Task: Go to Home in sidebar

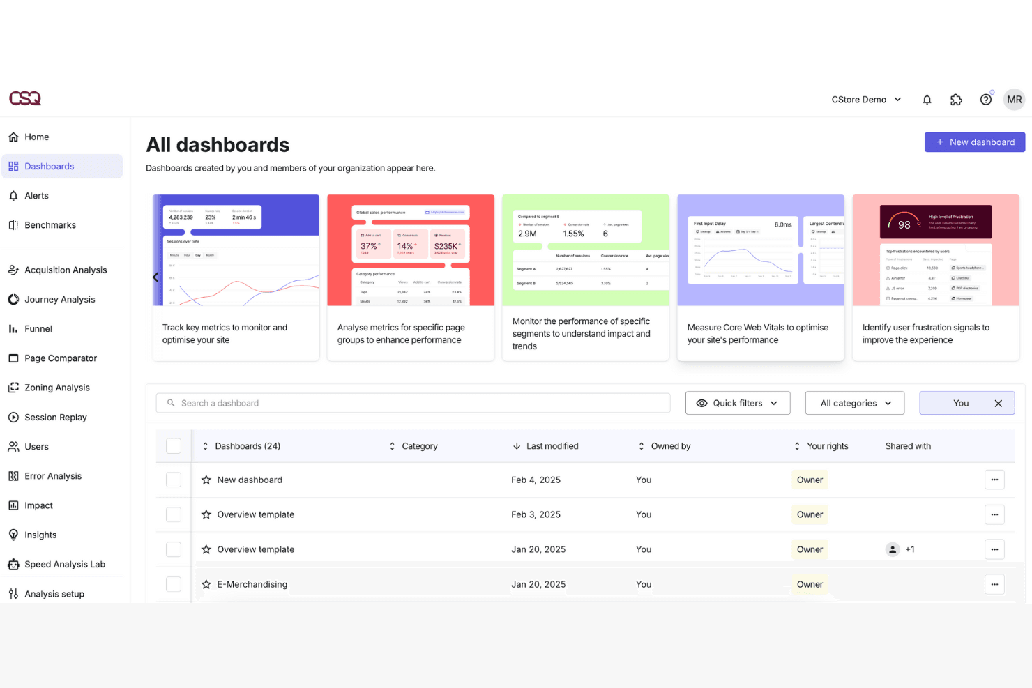Action: pos(62,137)
